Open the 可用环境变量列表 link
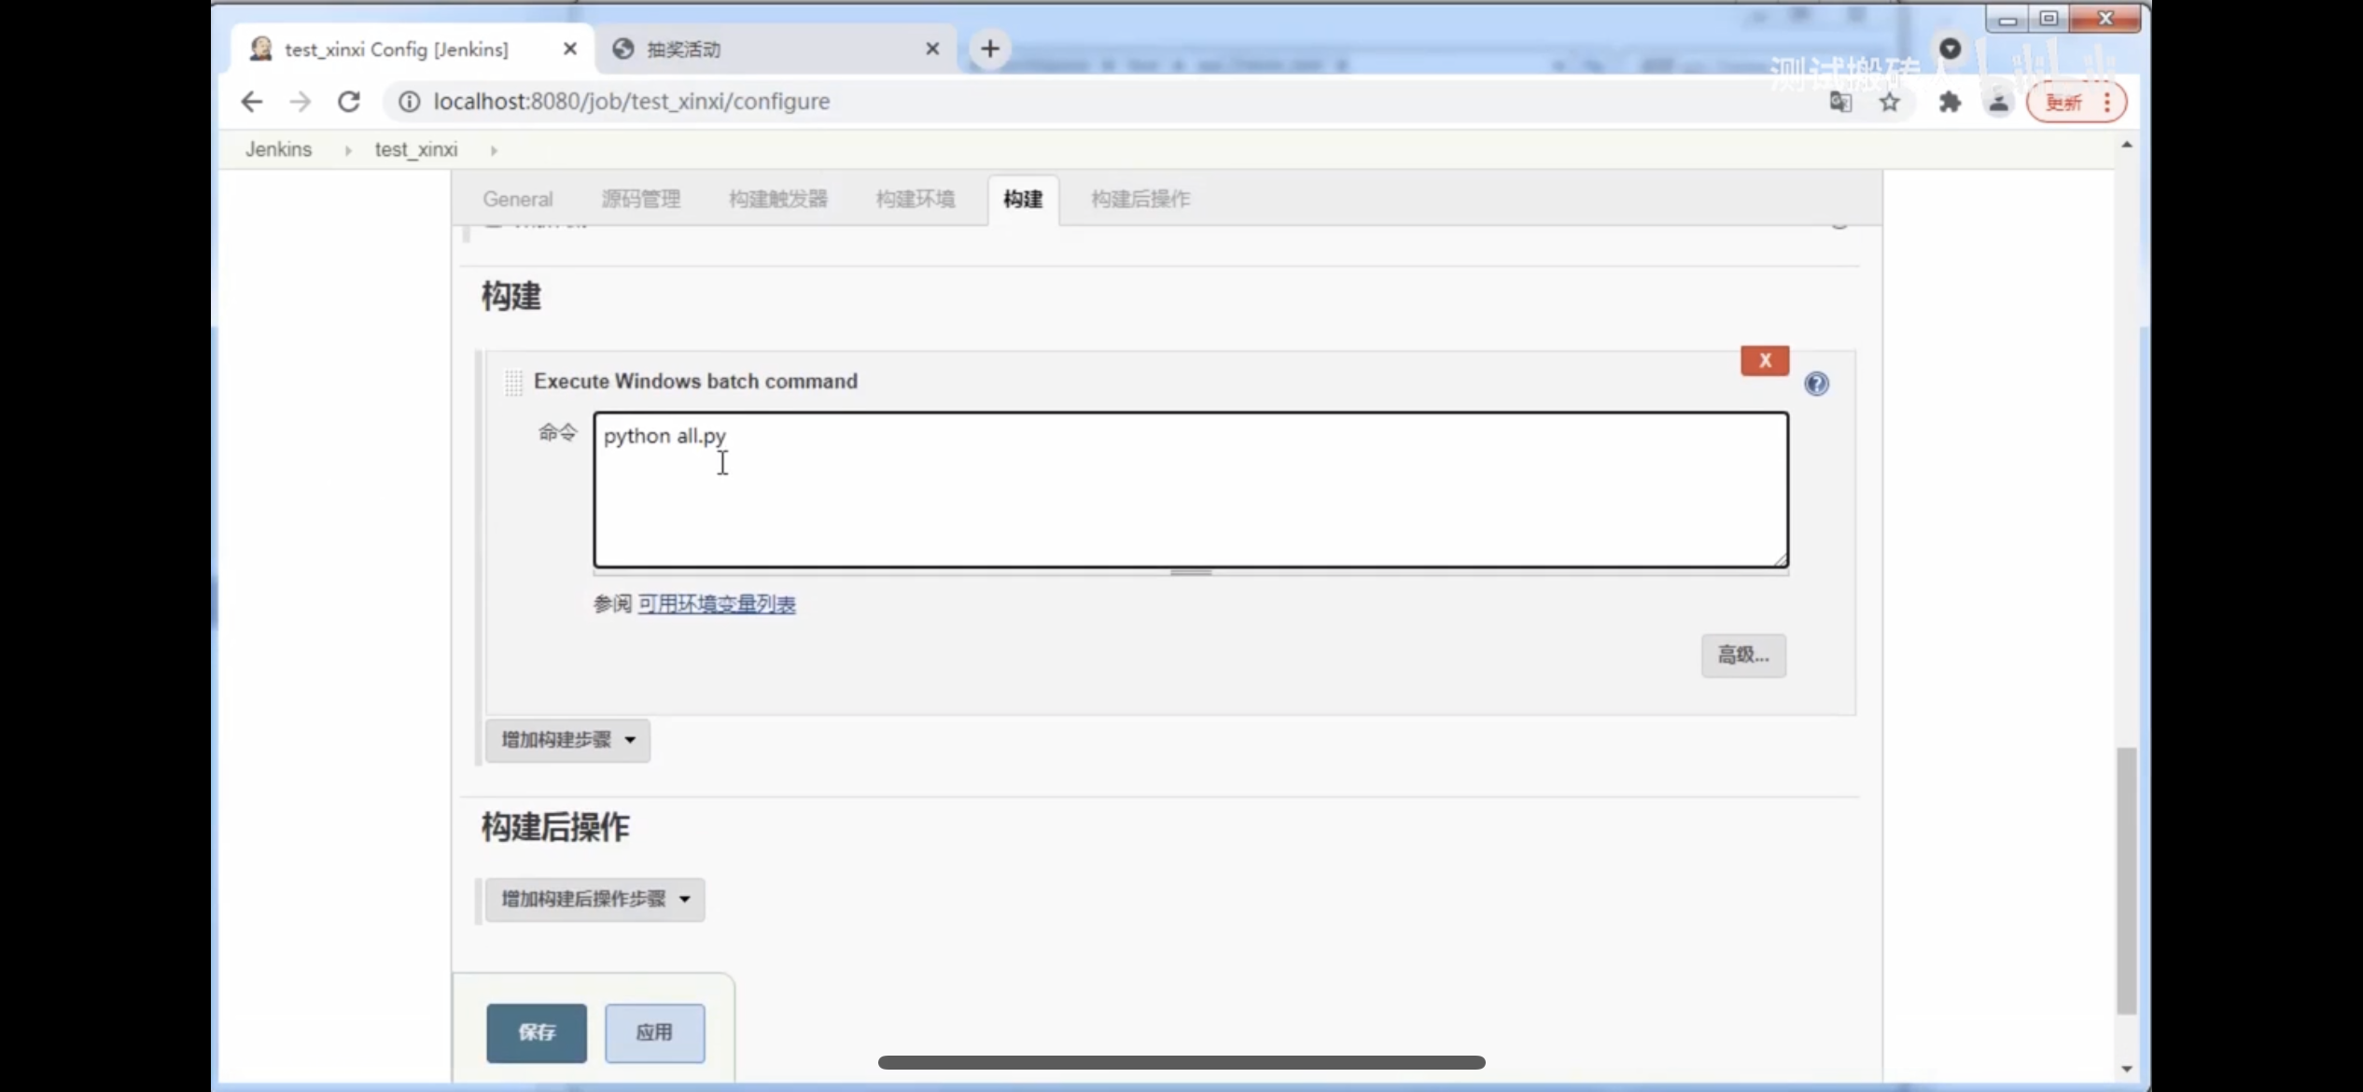 (x=716, y=604)
